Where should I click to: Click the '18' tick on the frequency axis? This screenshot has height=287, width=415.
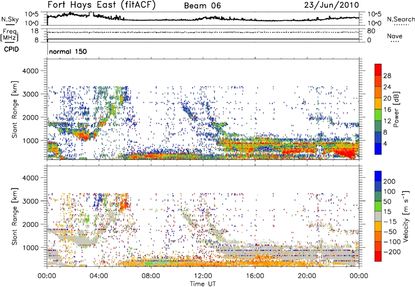35,31
